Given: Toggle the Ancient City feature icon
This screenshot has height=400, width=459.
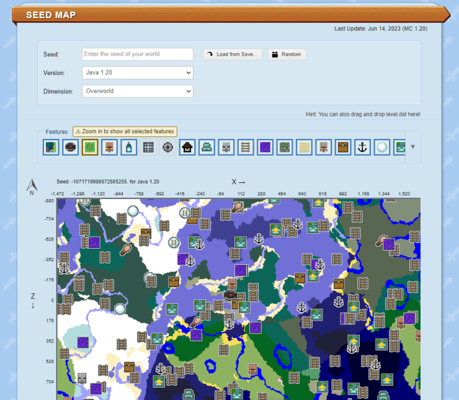Looking at the screenshot, I should pyautogui.click(x=129, y=147).
